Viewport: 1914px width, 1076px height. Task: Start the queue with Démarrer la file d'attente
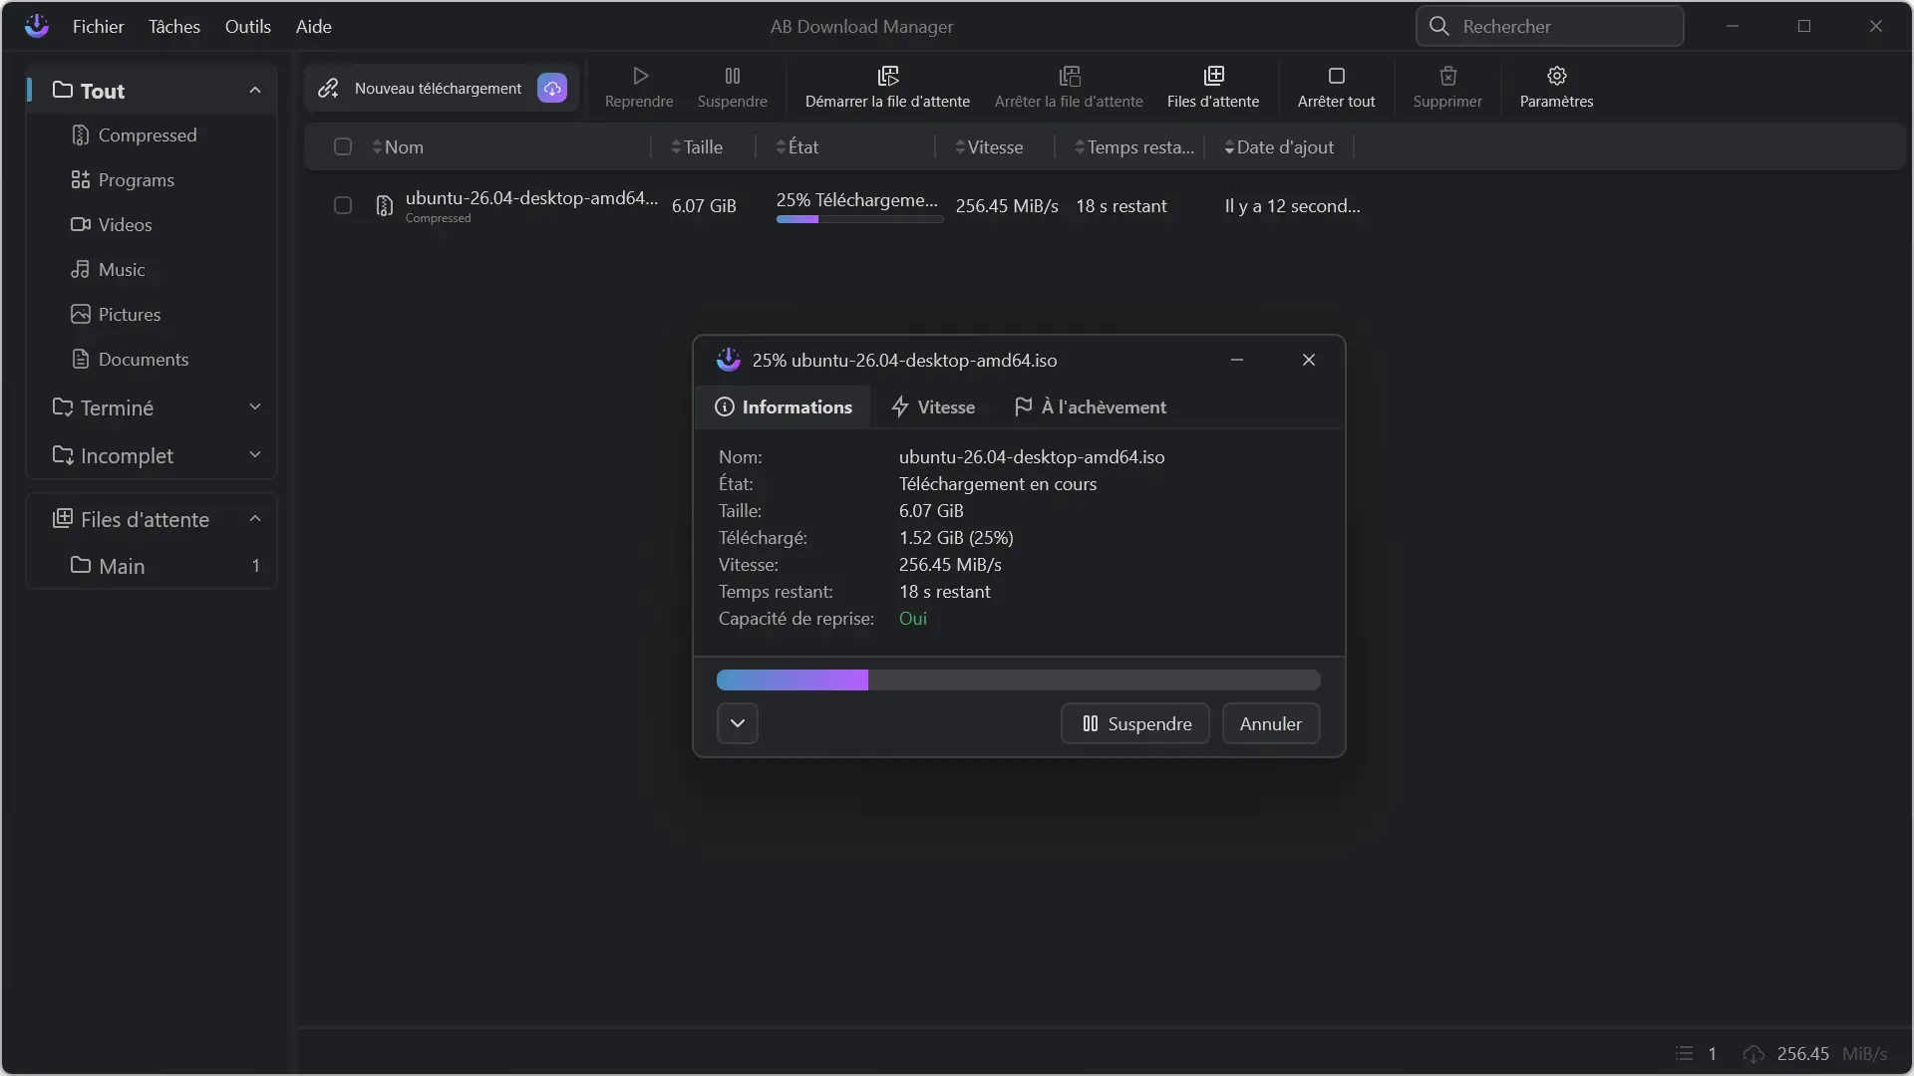(x=887, y=88)
